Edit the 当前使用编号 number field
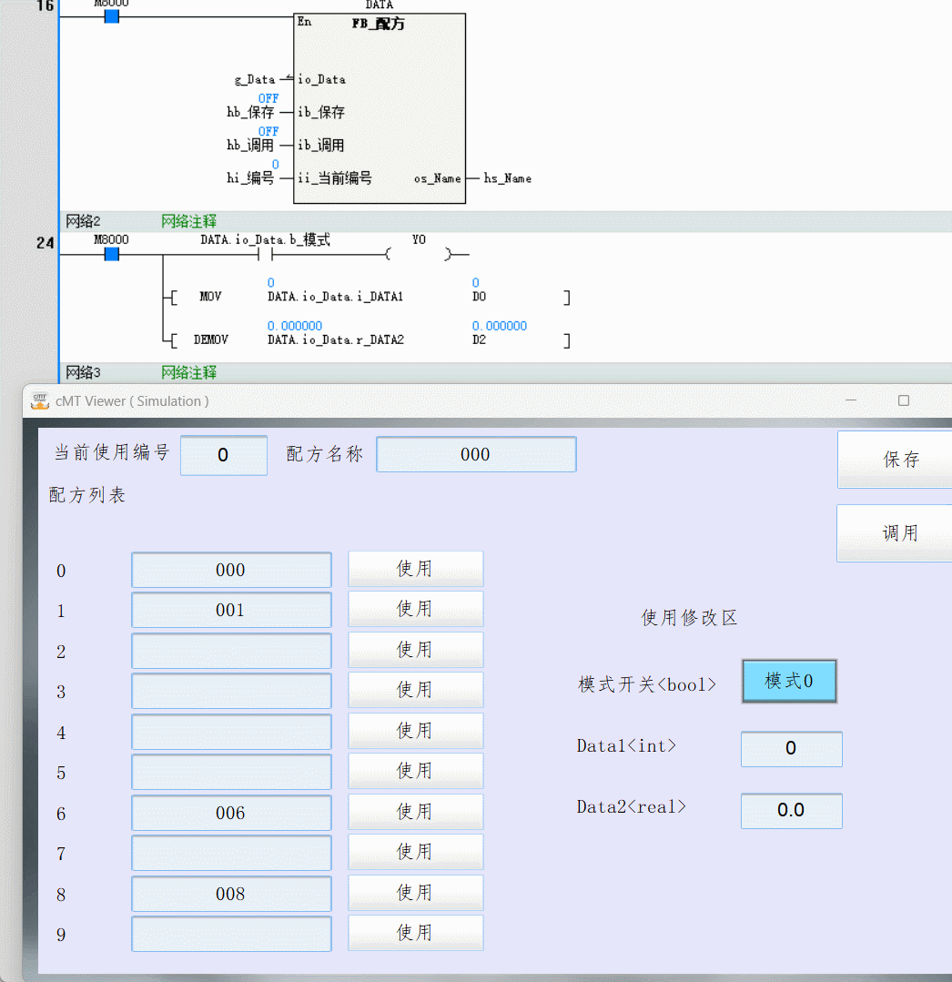This screenshot has width=952, height=982. pos(223,455)
